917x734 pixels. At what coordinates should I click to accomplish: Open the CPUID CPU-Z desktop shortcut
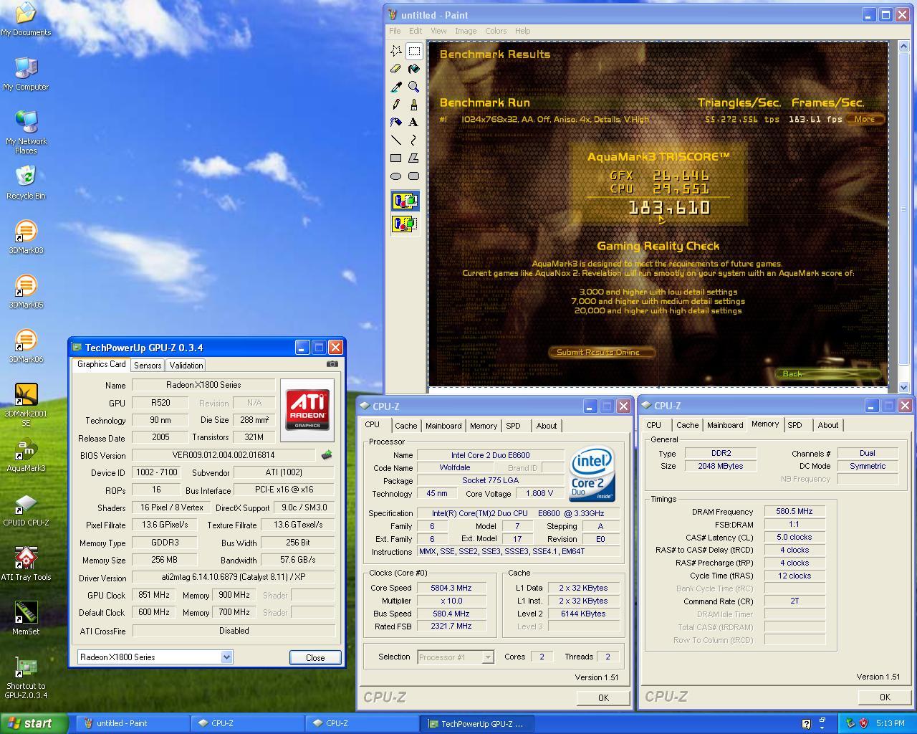26,510
